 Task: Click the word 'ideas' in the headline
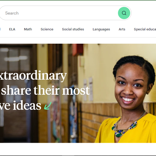click(27, 105)
